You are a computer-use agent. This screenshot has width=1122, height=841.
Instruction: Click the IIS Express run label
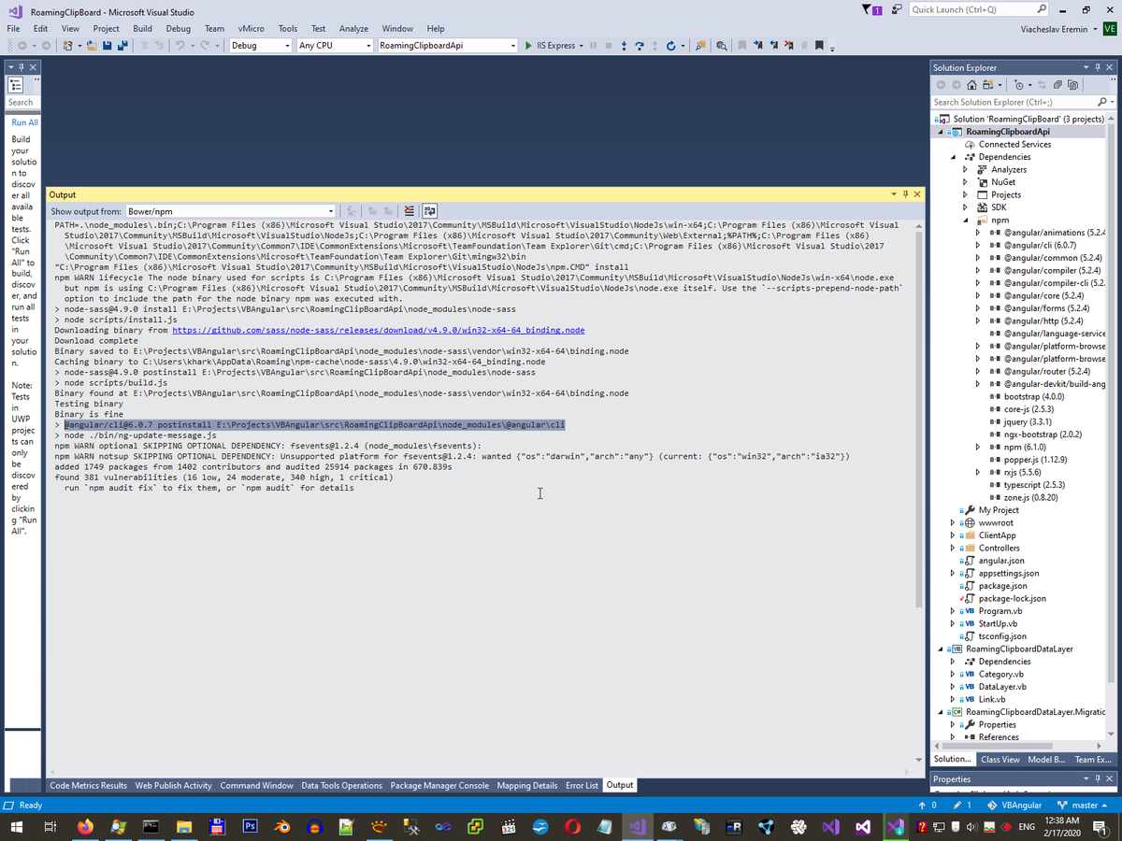(x=557, y=45)
